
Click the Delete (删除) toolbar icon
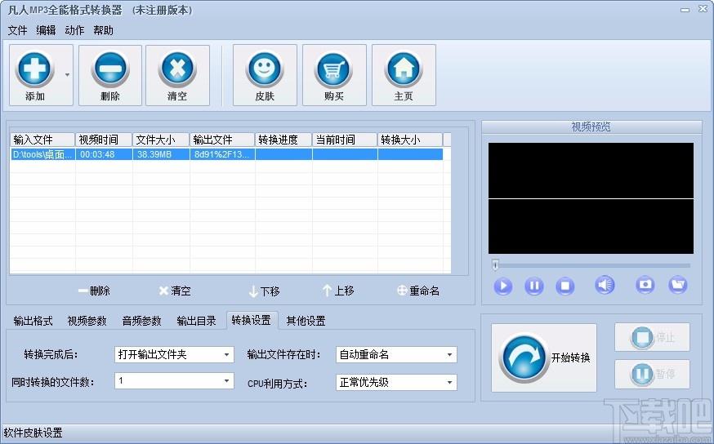109,69
